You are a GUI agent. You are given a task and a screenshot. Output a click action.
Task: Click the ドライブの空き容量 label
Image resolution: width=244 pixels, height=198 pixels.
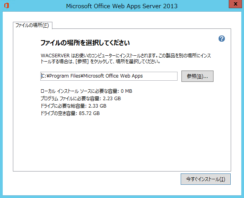(60, 113)
